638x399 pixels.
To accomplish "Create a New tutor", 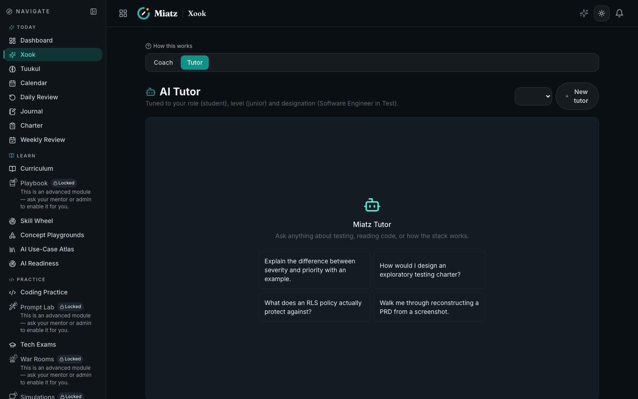I will [577, 96].
